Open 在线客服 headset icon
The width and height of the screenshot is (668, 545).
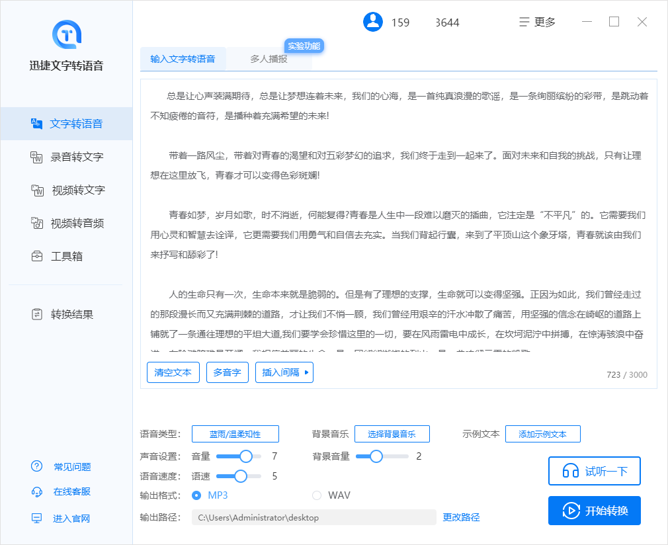coord(37,491)
